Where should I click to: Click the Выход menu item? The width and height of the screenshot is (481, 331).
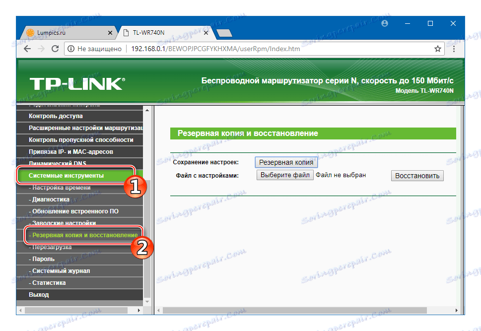coord(79,295)
